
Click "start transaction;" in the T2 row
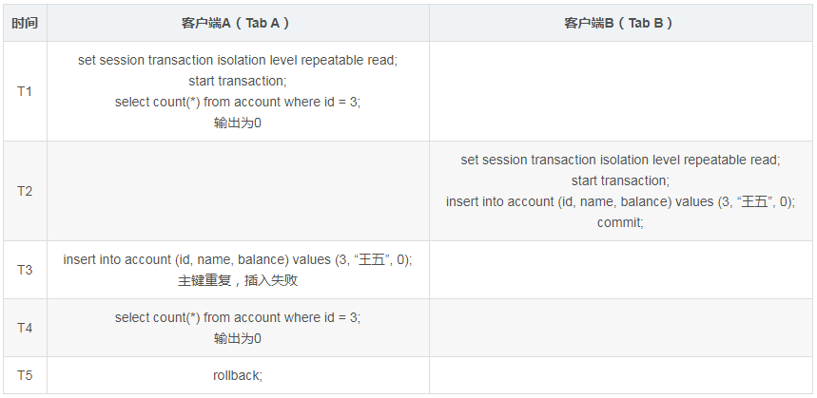(x=620, y=180)
